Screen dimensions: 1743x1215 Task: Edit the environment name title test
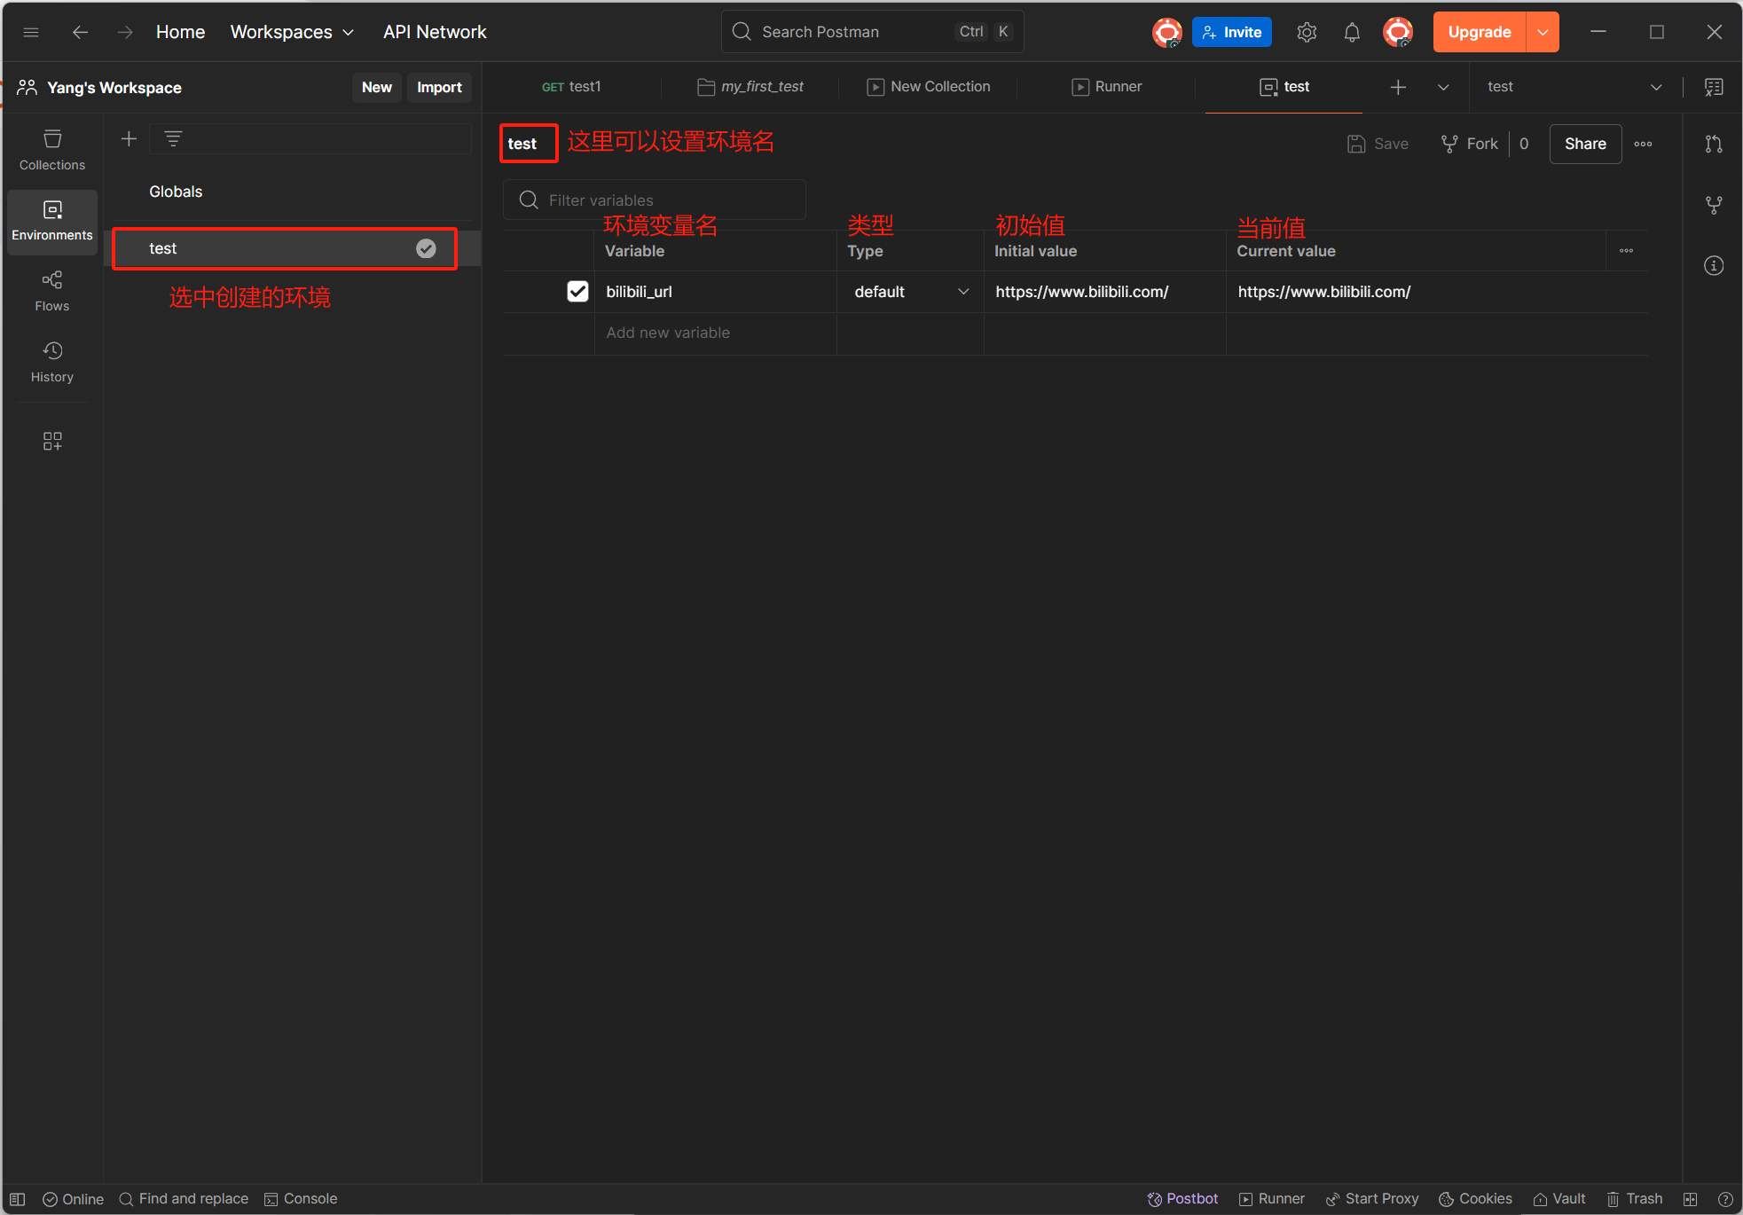[x=522, y=144]
